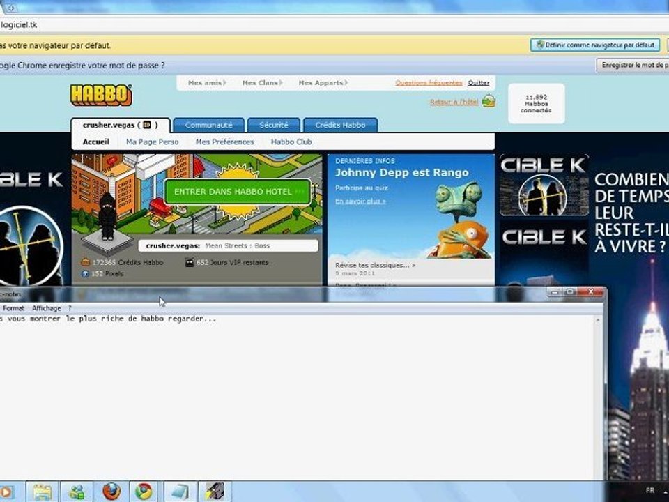Screen dimensions: 669x502
Task: Open Mes Préférences
Action: tap(224, 142)
